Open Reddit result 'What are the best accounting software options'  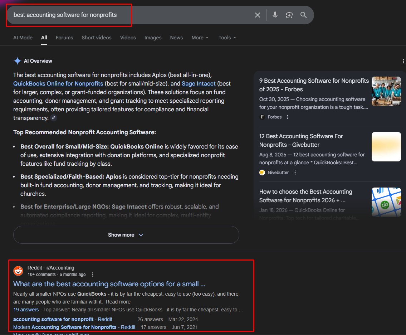pos(109,284)
